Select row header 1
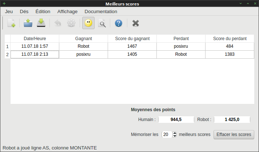 click(7, 47)
